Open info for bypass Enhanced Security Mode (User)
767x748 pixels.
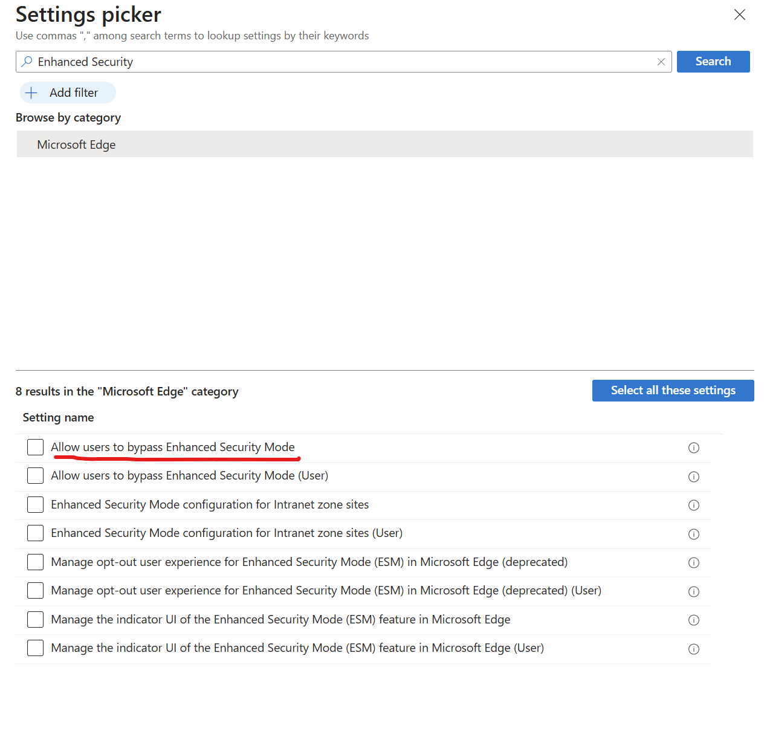coord(693,476)
